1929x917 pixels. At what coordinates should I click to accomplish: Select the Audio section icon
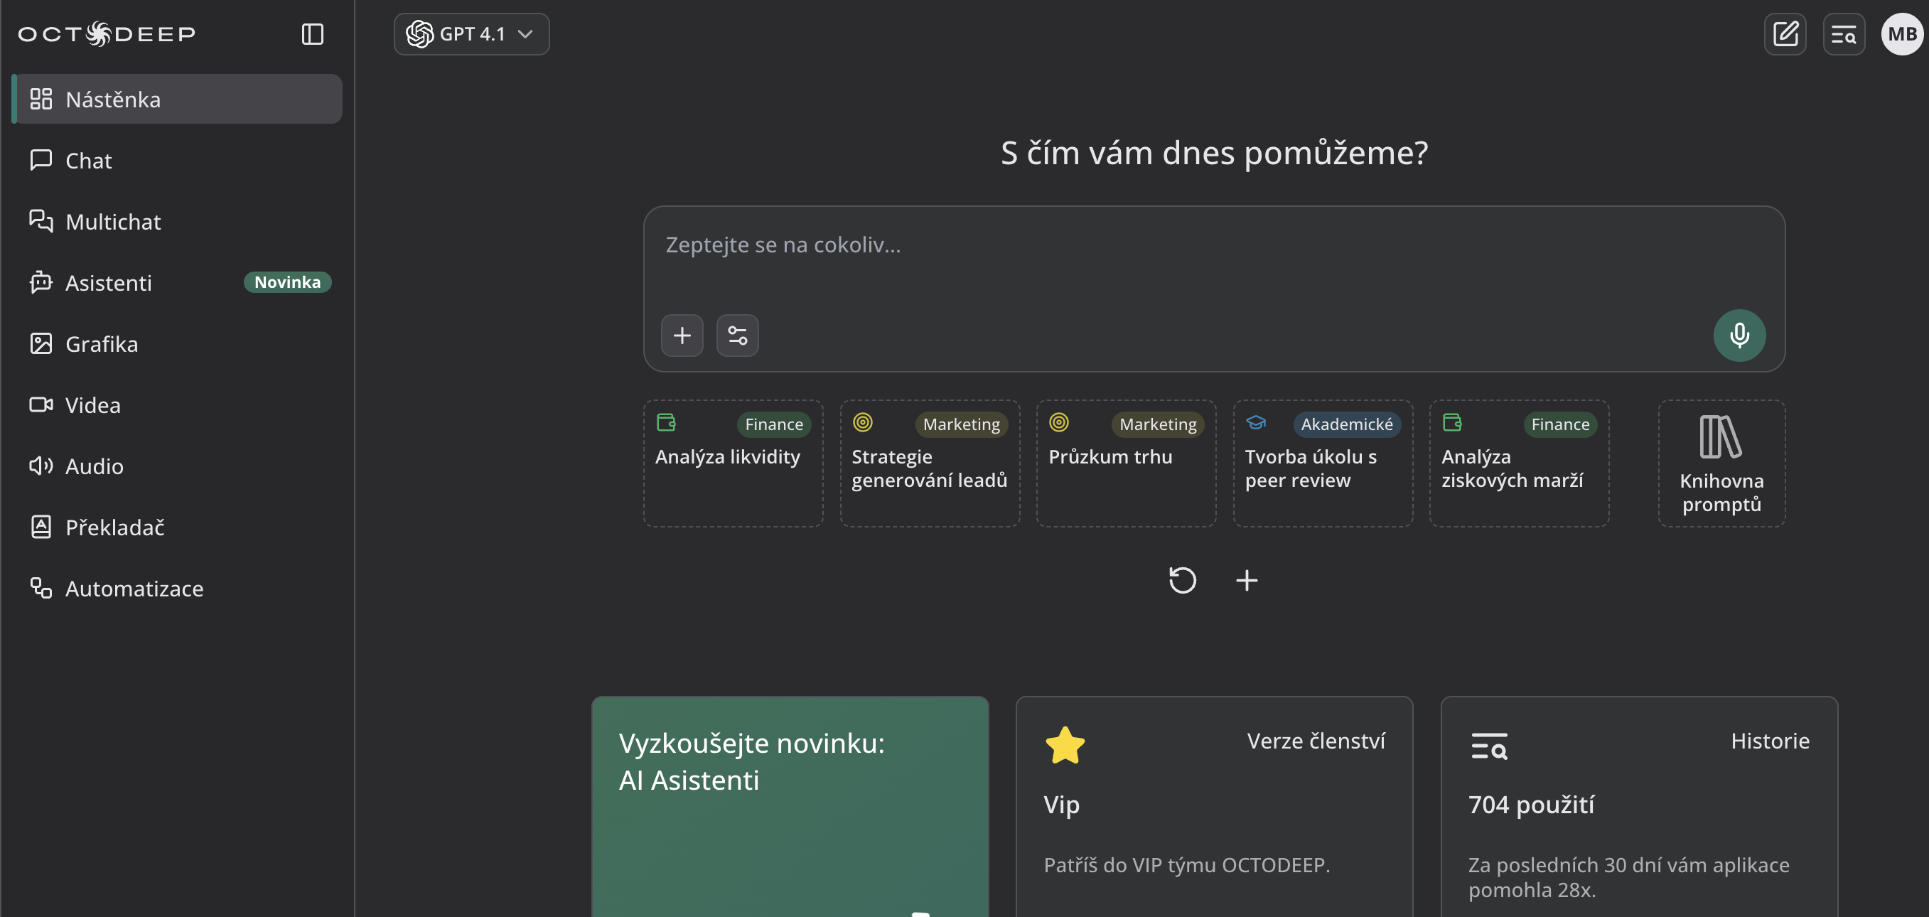click(41, 465)
